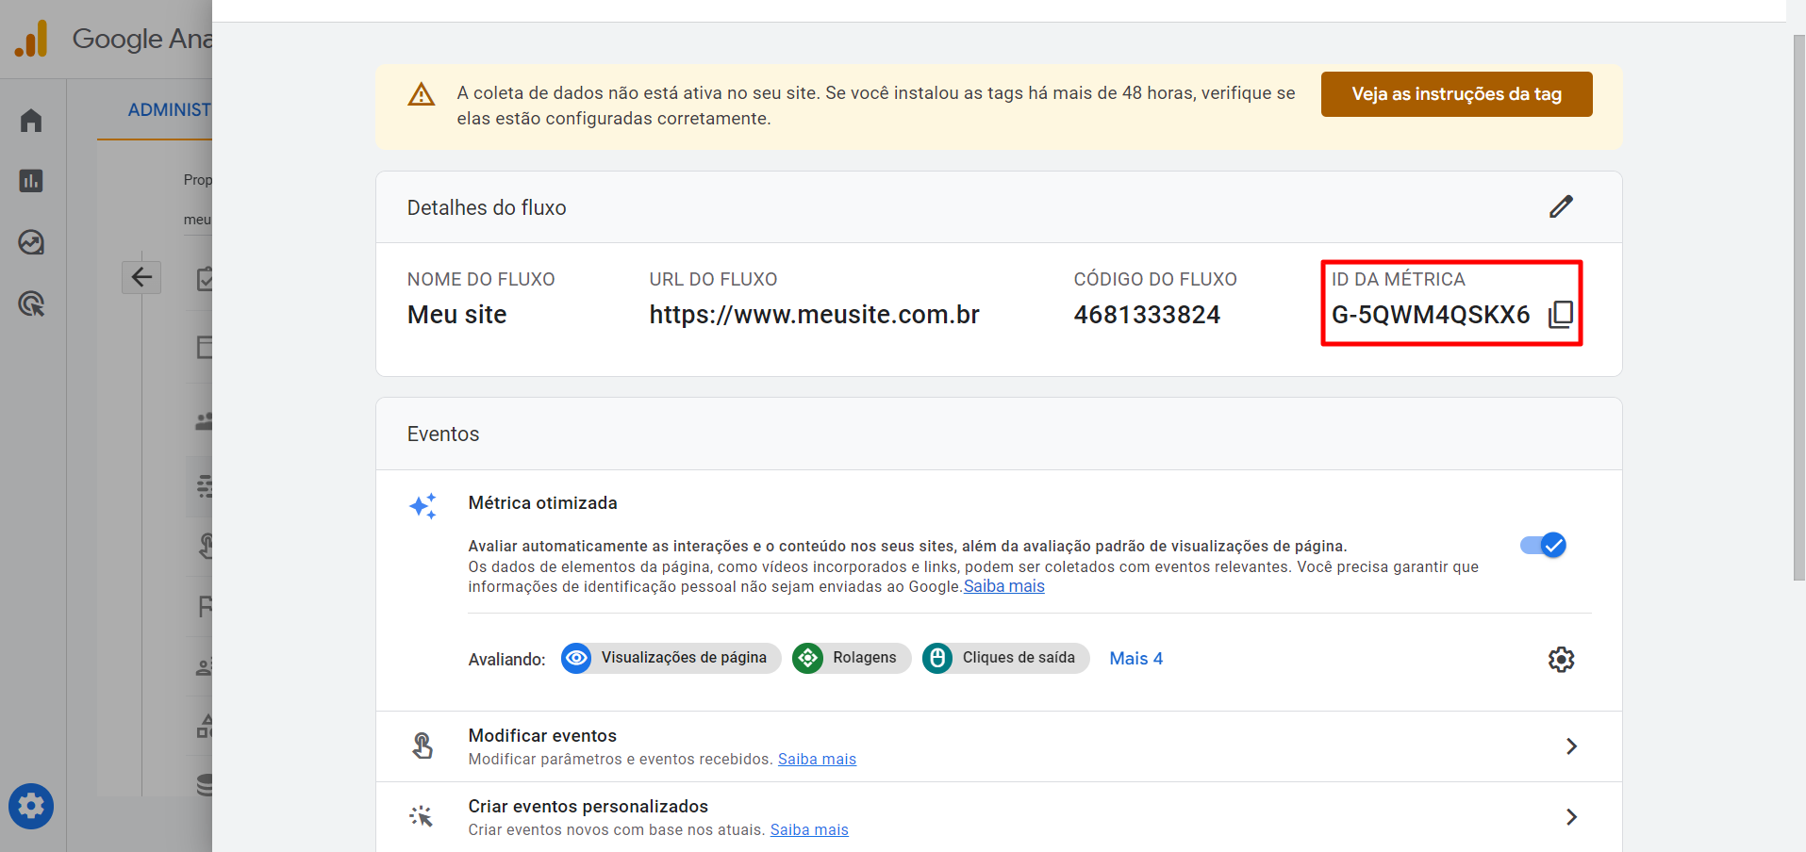Click the vertical scrollbar on right
Viewport: 1806px width, 852px height.
click(1798, 307)
